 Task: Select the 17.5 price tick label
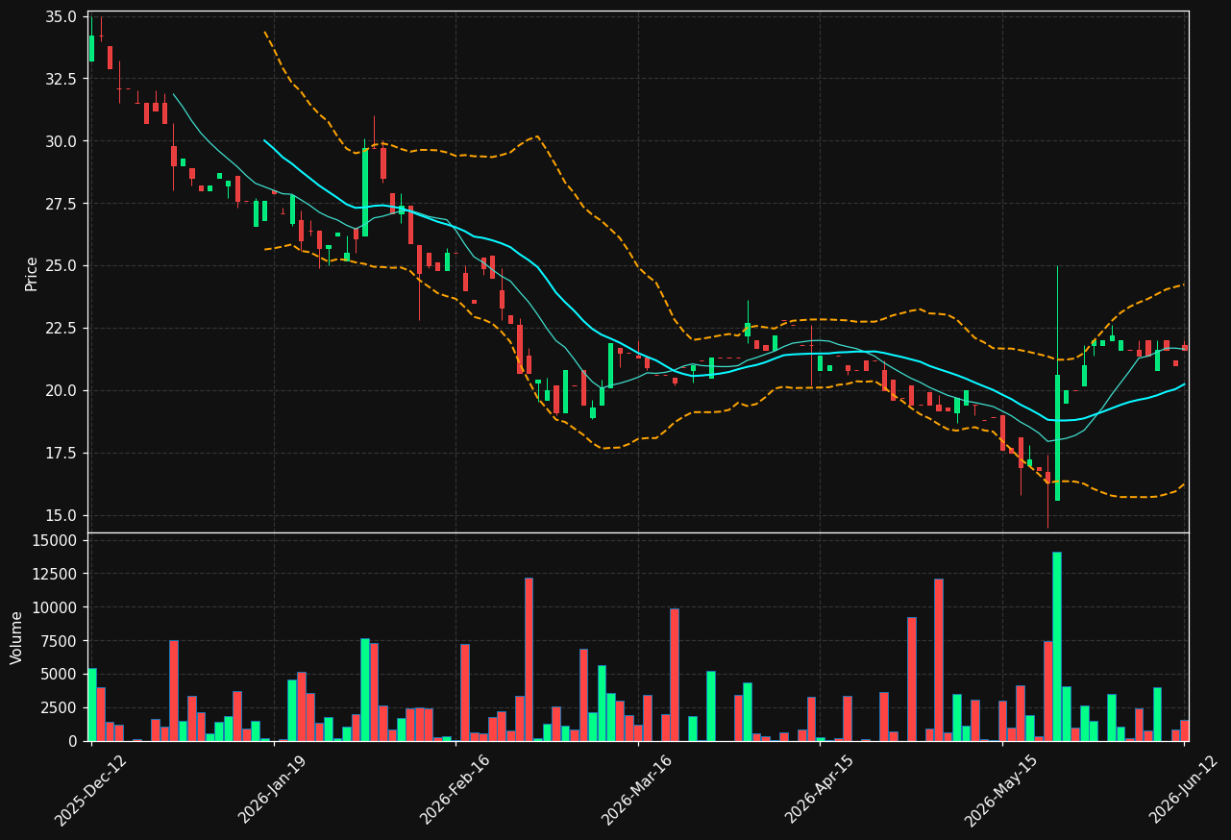pyautogui.click(x=62, y=454)
